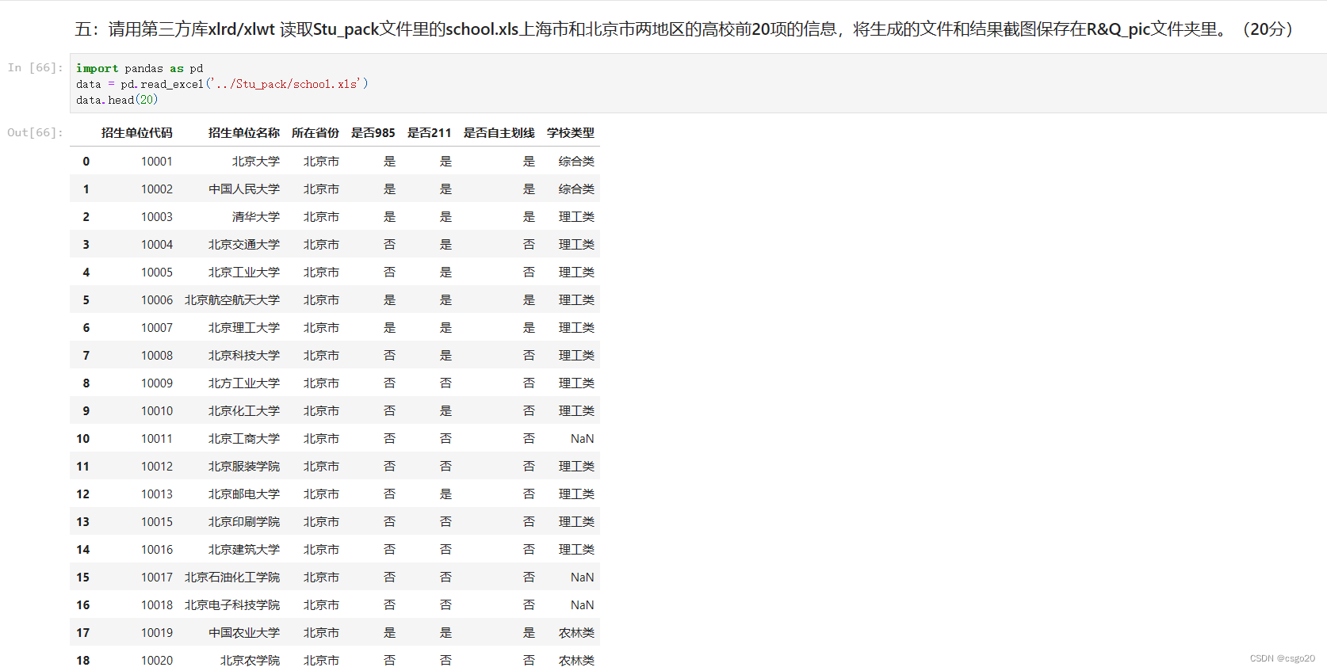
Task: Select the 北京大学 cell
Action: pos(255,162)
